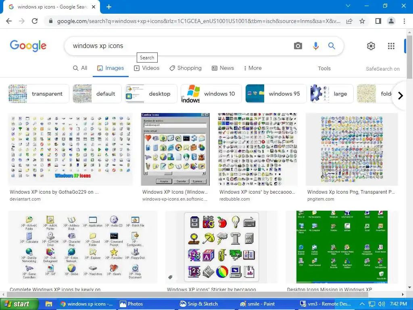Image resolution: width=413 pixels, height=310 pixels.
Task: Open the Complete Windows XP icons kewlv image
Action: click(x=83, y=247)
